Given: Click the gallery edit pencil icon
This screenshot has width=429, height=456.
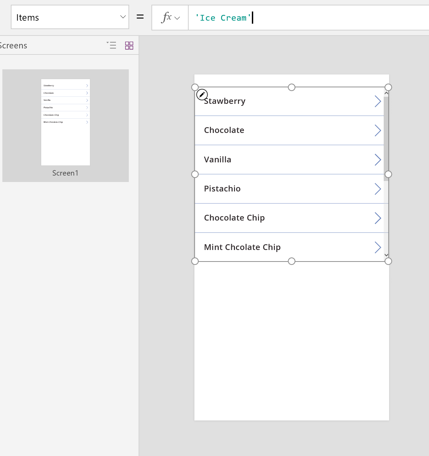Looking at the screenshot, I should pyautogui.click(x=202, y=95).
